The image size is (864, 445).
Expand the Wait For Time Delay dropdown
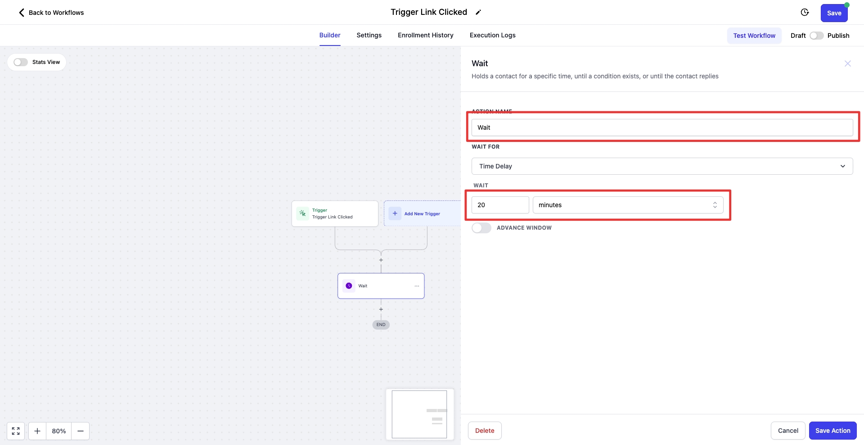662,166
